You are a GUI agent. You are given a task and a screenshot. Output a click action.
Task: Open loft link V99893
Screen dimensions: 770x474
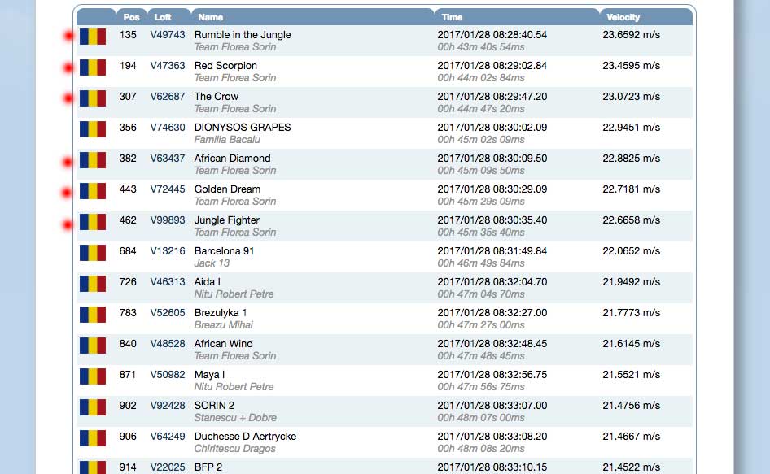(x=168, y=220)
